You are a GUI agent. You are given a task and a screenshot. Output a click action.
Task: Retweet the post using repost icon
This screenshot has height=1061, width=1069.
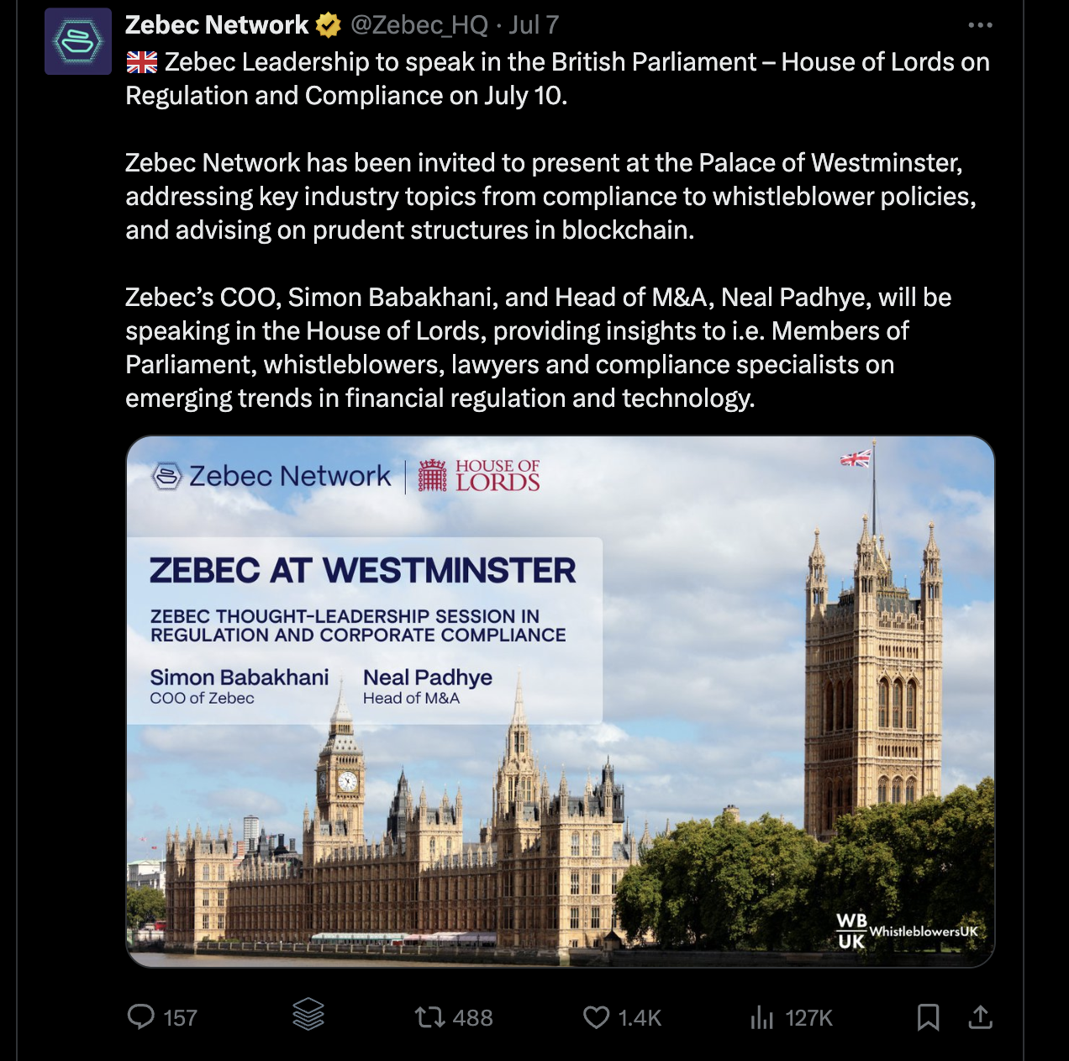[x=429, y=1017]
